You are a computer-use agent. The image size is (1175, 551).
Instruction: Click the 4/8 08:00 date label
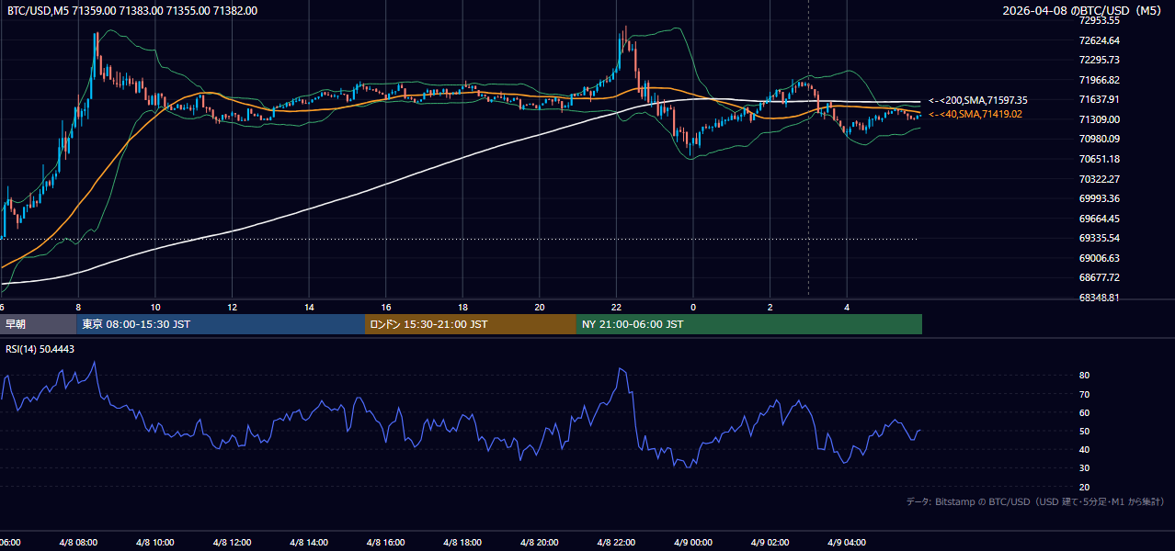click(78, 543)
